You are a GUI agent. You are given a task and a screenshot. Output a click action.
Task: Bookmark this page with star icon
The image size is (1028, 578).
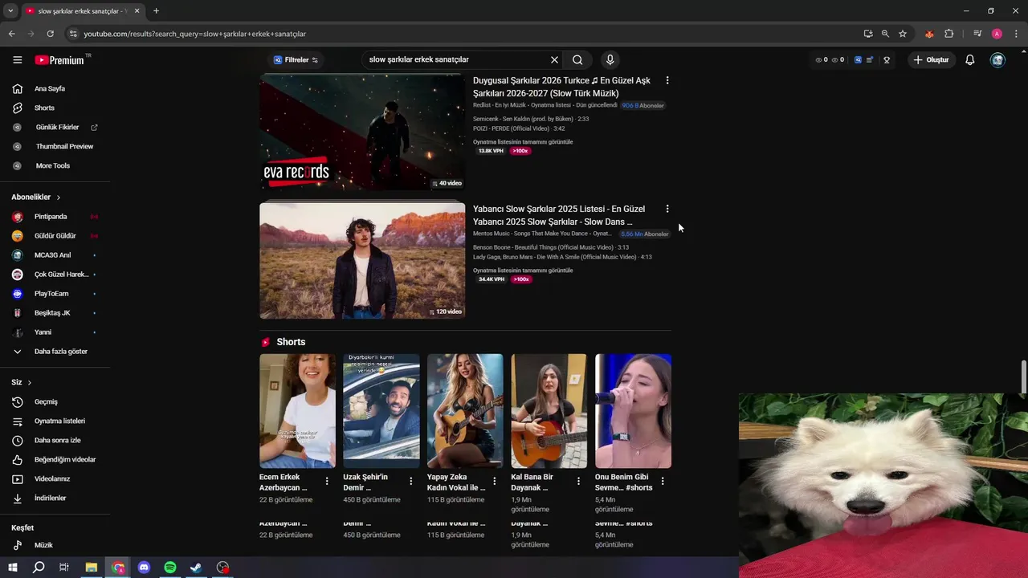click(x=903, y=34)
